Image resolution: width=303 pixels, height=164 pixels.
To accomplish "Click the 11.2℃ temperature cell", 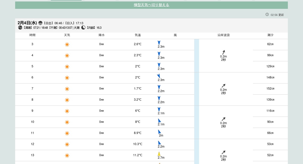I will (138, 155).
